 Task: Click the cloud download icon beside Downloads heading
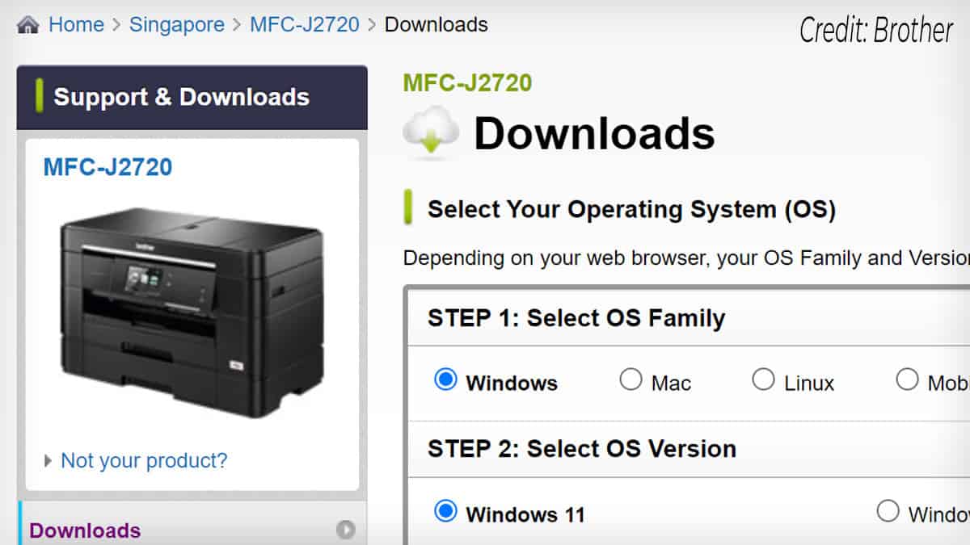(x=431, y=133)
